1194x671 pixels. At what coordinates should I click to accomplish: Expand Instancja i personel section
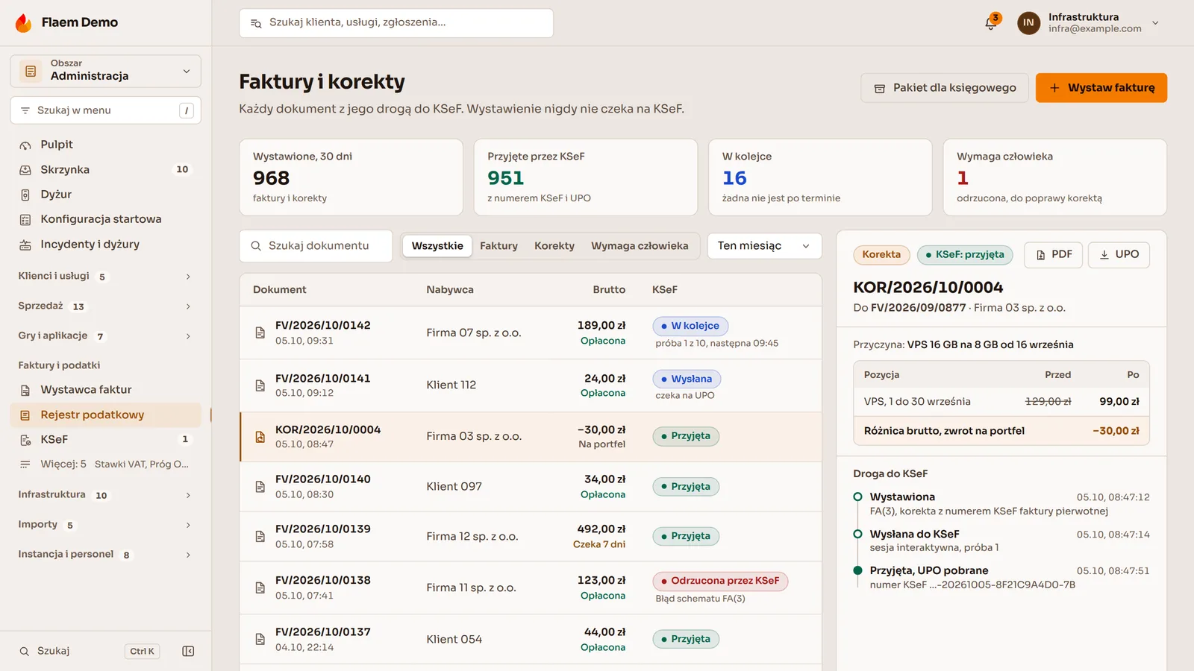106,555
